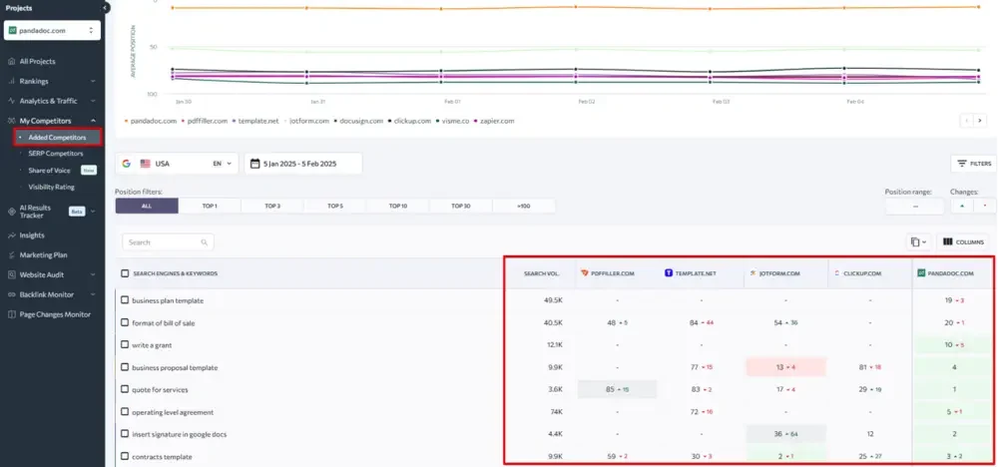Expand the Rankings menu chevron

coord(93,82)
